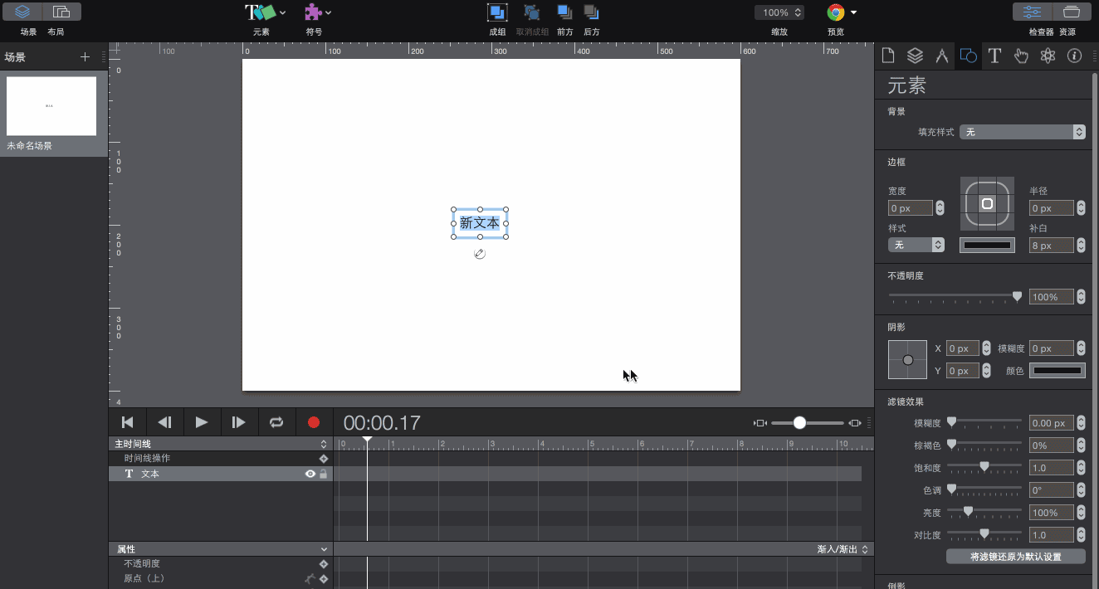Click the 前方 (Bring Forward) icon
Viewport: 1099px width, 589px height.
[564, 12]
